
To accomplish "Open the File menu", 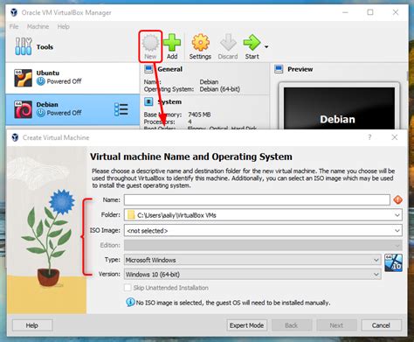I will coord(14,26).
